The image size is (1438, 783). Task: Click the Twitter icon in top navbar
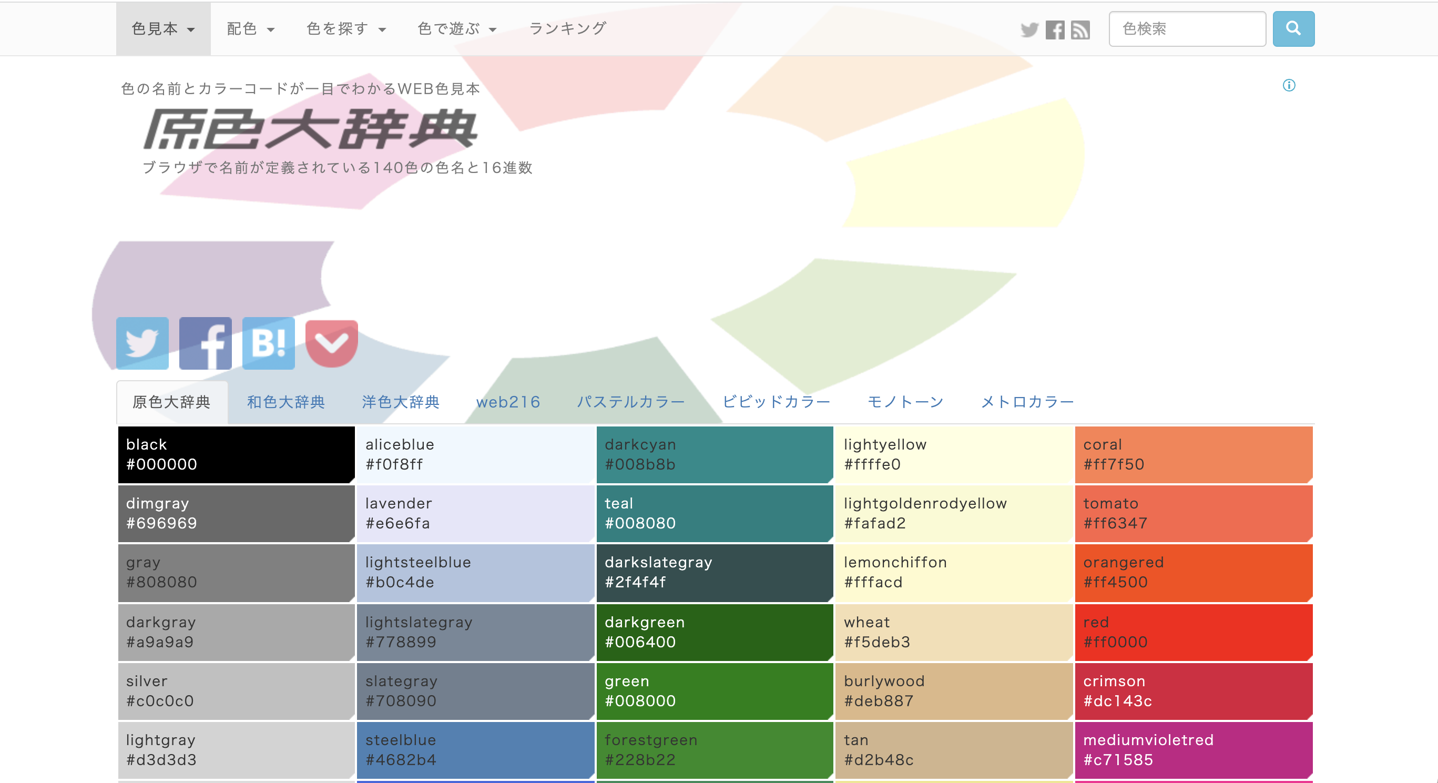[x=1029, y=29]
